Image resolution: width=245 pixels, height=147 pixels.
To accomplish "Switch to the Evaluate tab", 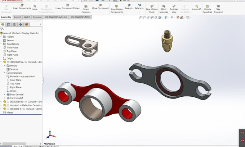I will pos(37,17).
